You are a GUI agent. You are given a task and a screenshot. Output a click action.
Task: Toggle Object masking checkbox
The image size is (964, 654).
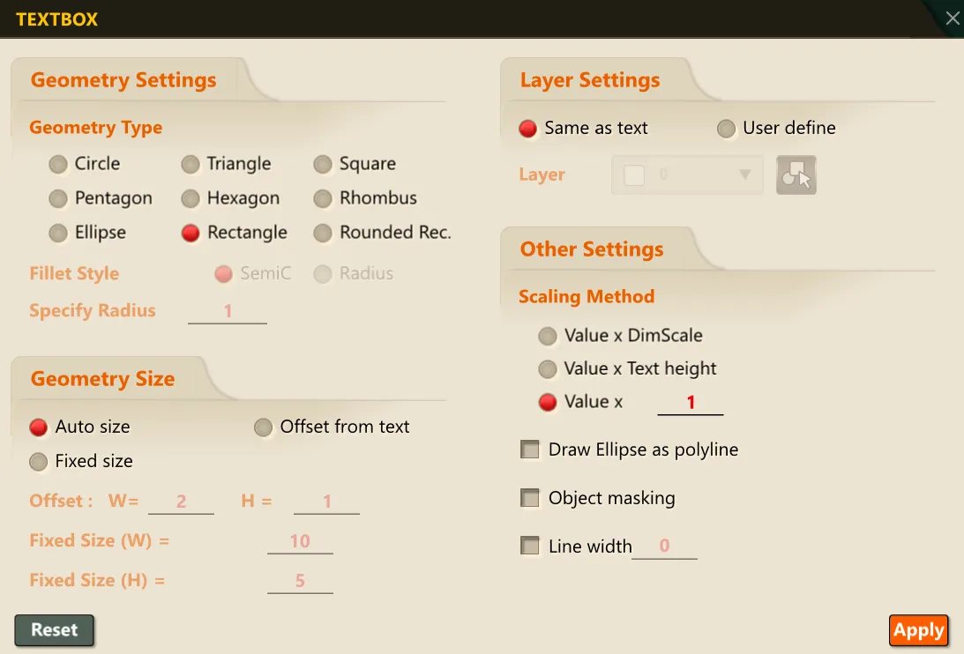click(529, 497)
